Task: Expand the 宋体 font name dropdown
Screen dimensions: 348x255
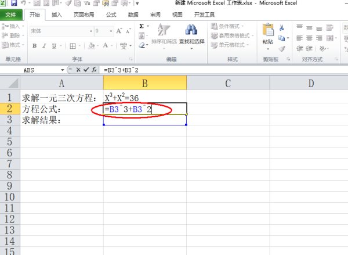Action: [x=91, y=31]
